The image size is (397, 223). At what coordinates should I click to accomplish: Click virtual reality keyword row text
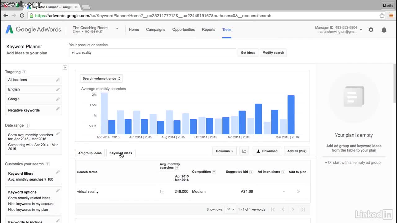tap(88, 191)
